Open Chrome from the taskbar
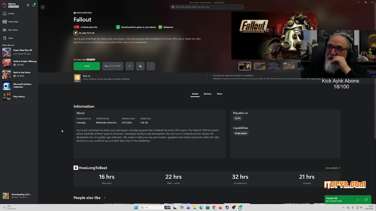 [x=214, y=207]
